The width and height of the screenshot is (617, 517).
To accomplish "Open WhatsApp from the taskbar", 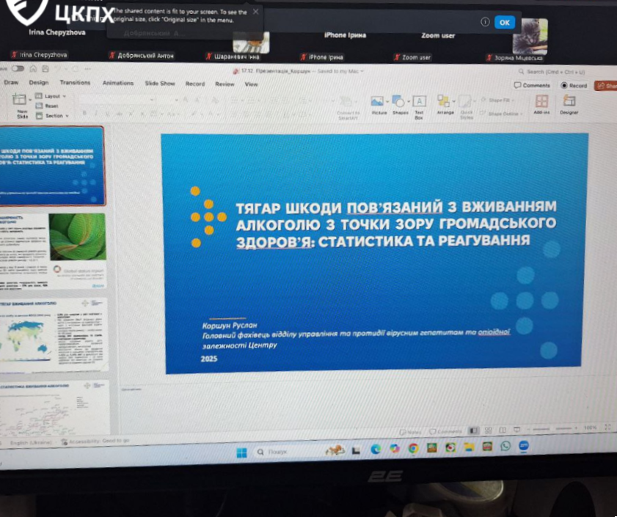I will (x=505, y=446).
